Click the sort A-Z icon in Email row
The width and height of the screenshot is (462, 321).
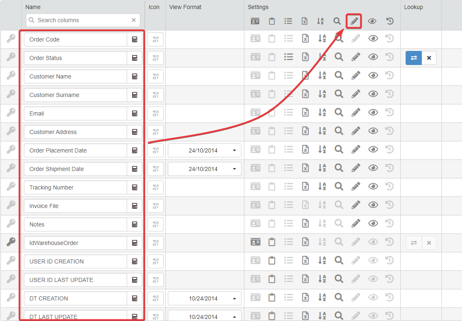pyautogui.click(x=322, y=113)
